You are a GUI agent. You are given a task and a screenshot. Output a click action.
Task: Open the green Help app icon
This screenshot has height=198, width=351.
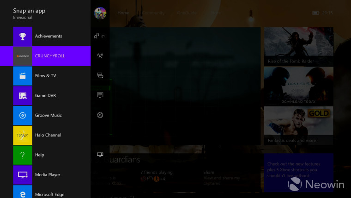click(x=23, y=155)
